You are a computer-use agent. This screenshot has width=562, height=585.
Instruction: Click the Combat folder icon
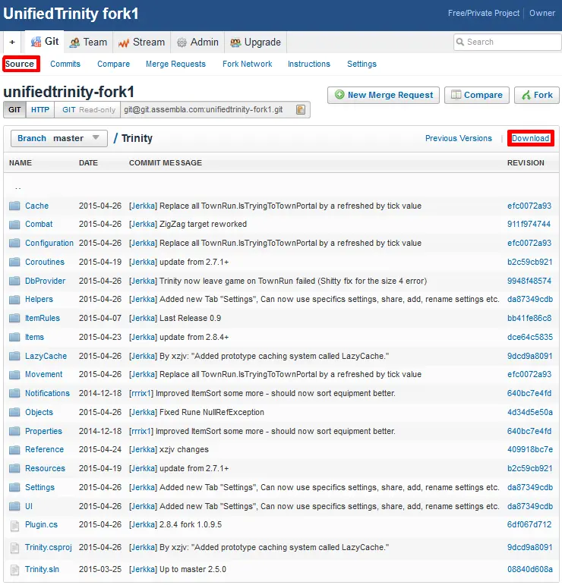tap(14, 225)
